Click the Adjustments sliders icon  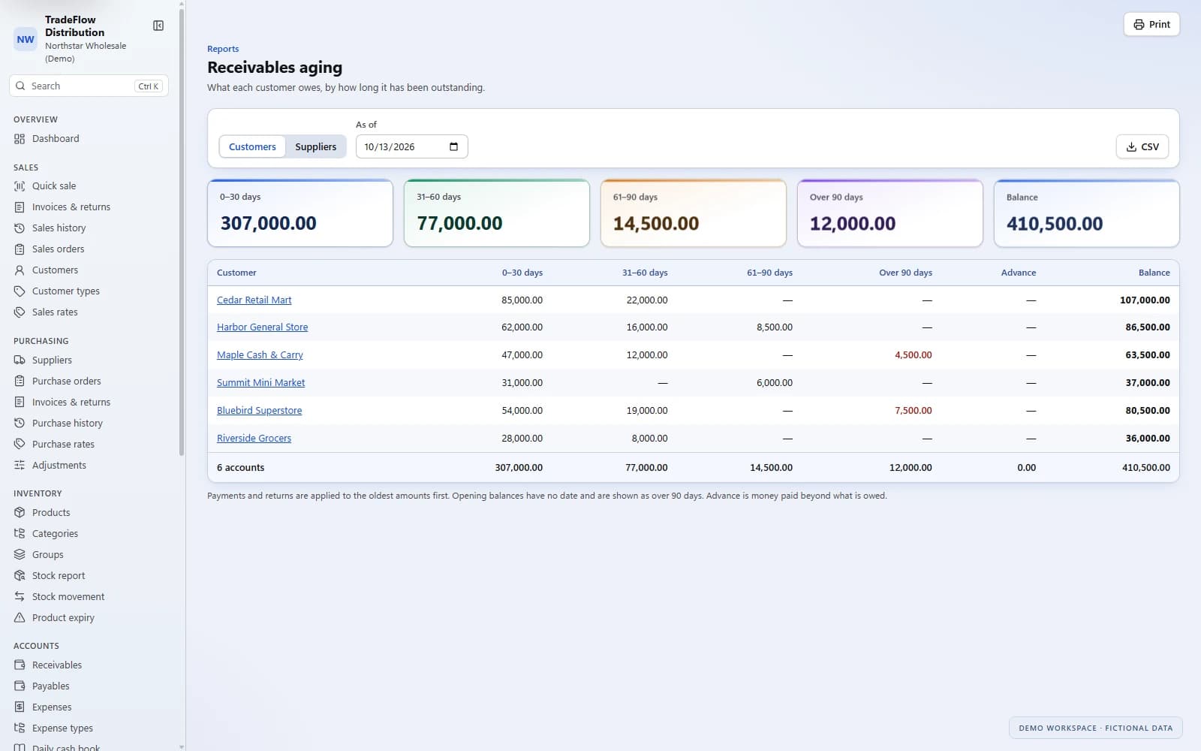pos(20,466)
